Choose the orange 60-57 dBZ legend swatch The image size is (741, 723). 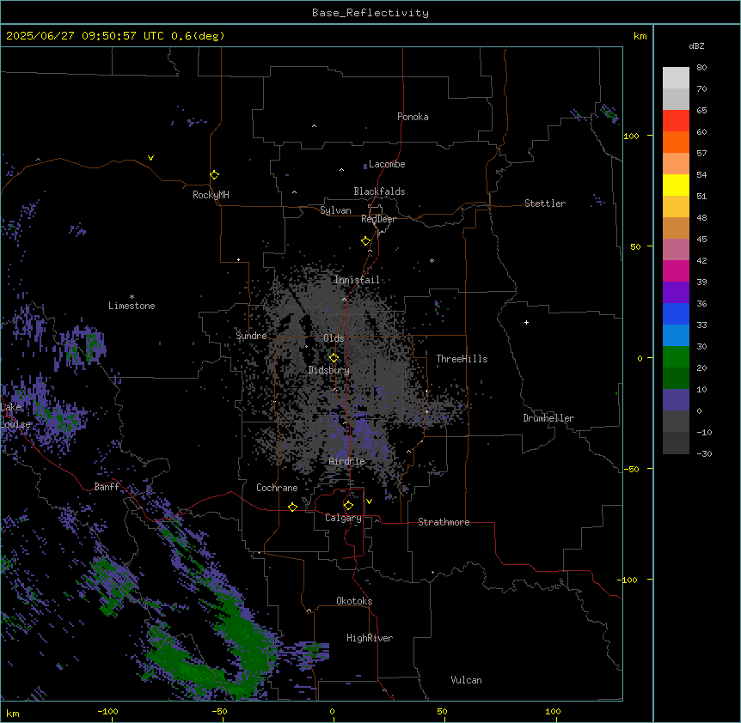(x=676, y=142)
